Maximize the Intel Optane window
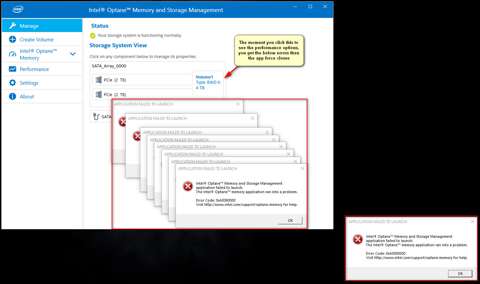This screenshot has width=480, height=284. tap(310, 7)
